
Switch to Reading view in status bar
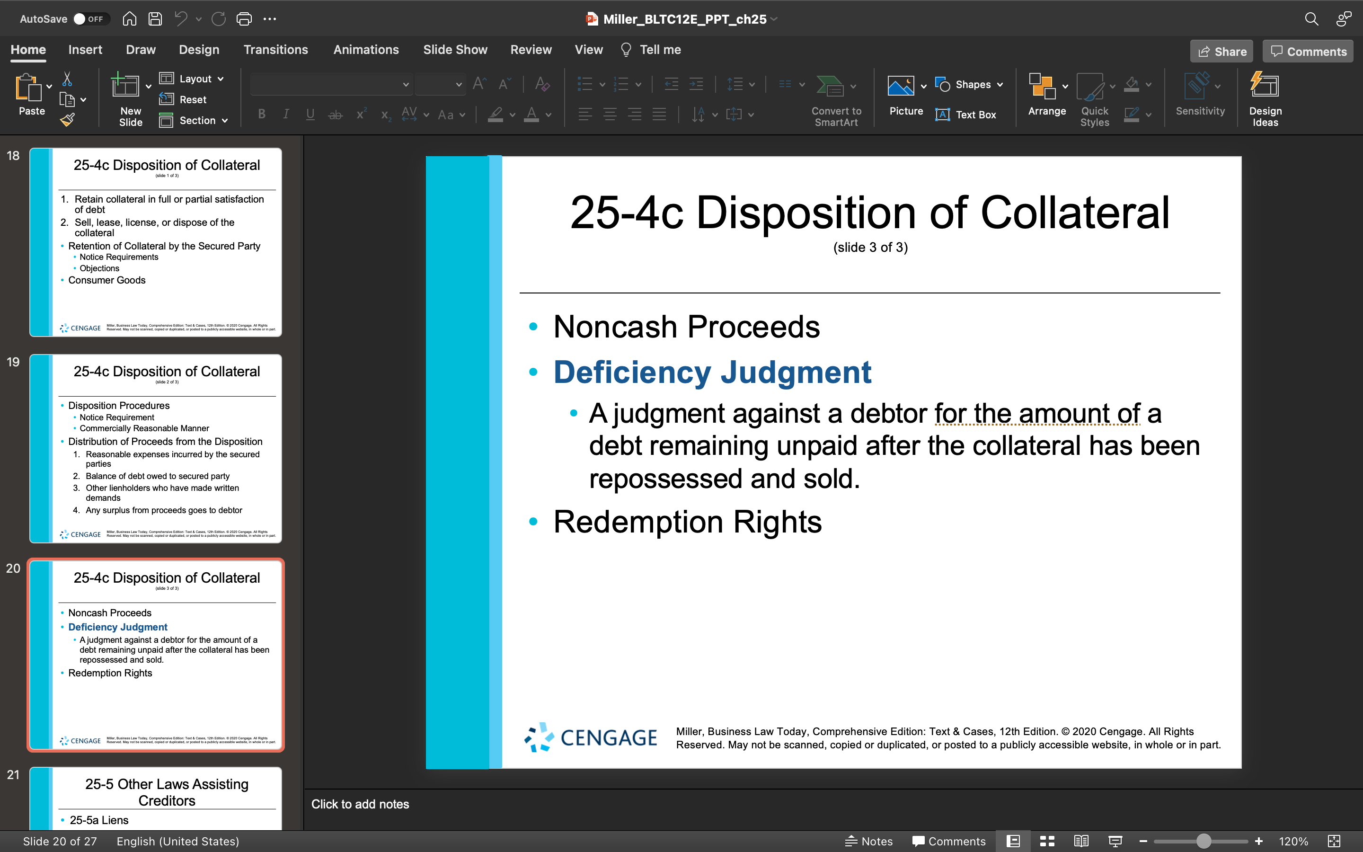pos(1081,841)
